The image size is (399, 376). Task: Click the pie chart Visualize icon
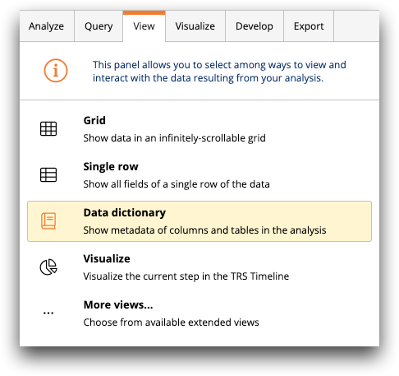[48, 267]
